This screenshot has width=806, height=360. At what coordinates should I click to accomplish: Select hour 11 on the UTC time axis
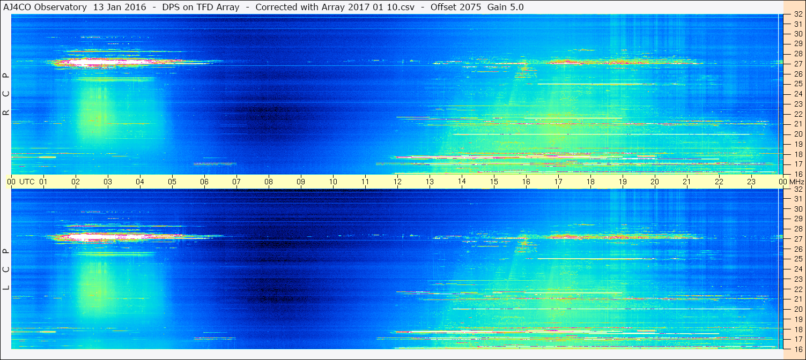tap(365, 182)
